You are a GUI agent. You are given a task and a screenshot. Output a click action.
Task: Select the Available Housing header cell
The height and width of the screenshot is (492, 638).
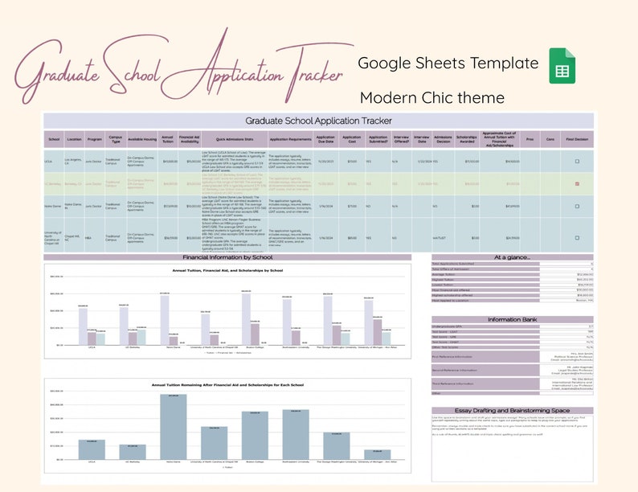pyautogui.click(x=142, y=139)
